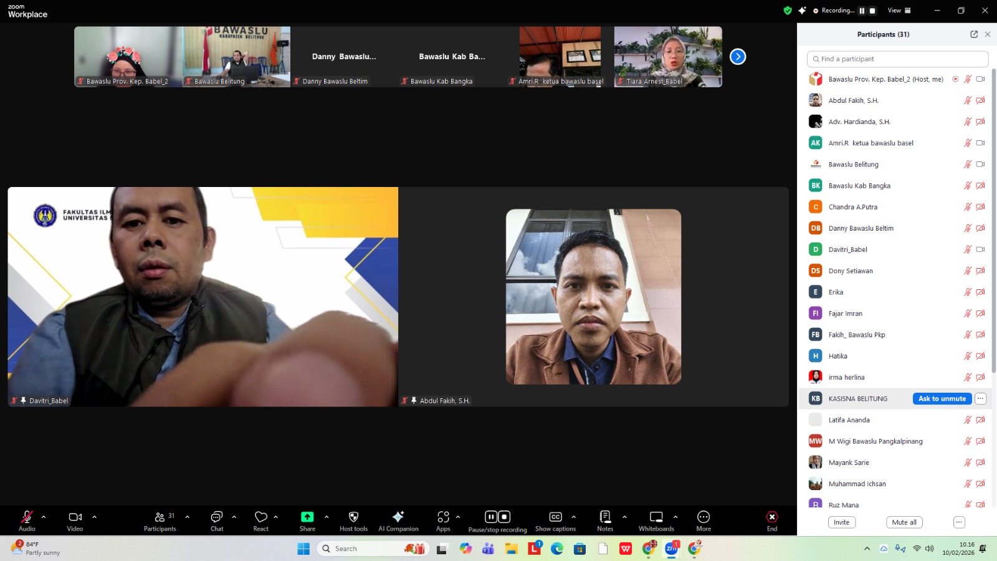Screen dimensions: 997x561
Task: Toggle camera with Video button
Action: pyautogui.click(x=75, y=517)
